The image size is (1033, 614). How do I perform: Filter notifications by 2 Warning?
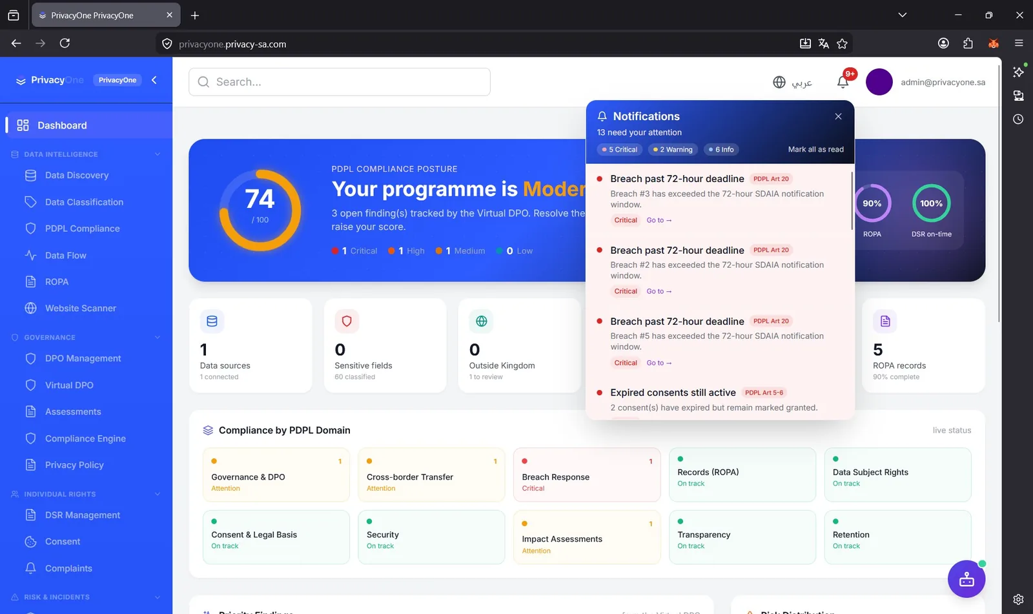[x=673, y=150]
